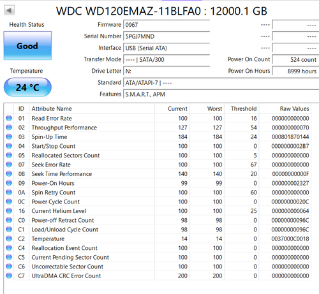
Task: Select raw value 000000002327
Action: click(290, 183)
